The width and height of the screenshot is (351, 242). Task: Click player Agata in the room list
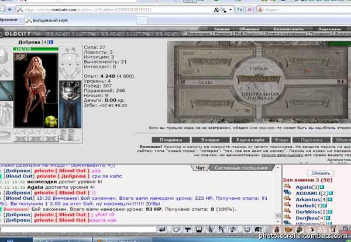pos(304,187)
